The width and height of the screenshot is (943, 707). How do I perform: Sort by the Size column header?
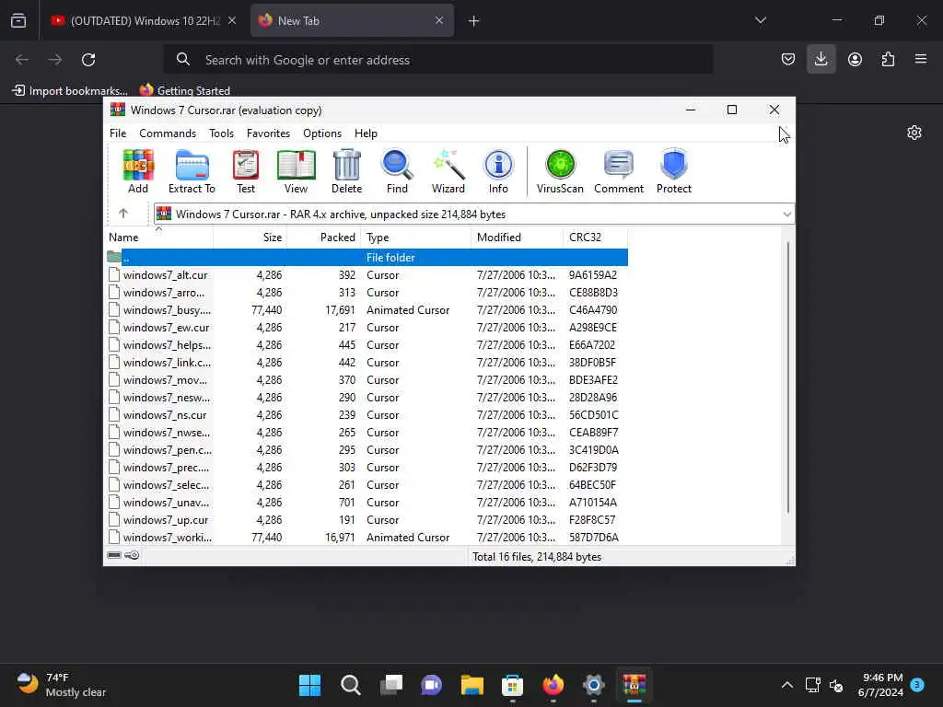click(250, 238)
